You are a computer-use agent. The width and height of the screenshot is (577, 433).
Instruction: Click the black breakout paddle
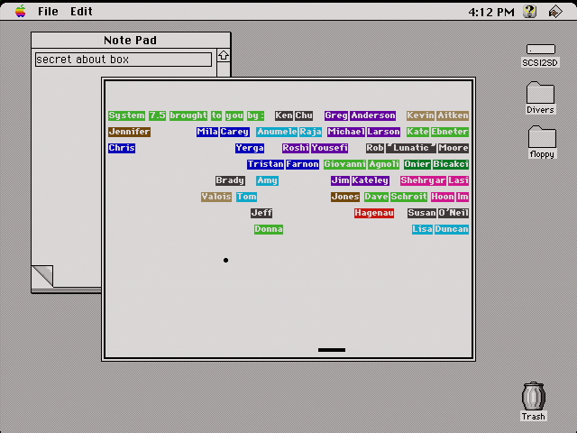click(x=332, y=350)
